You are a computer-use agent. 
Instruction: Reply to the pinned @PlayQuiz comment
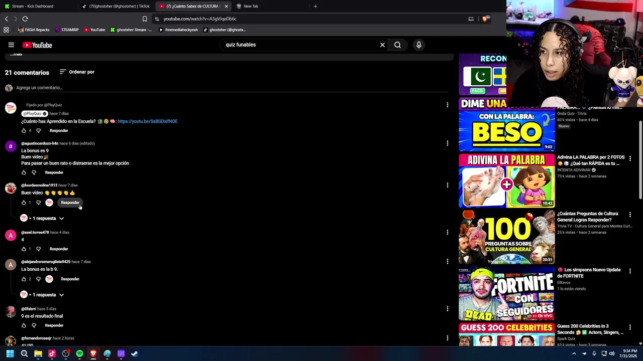[59, 130]
